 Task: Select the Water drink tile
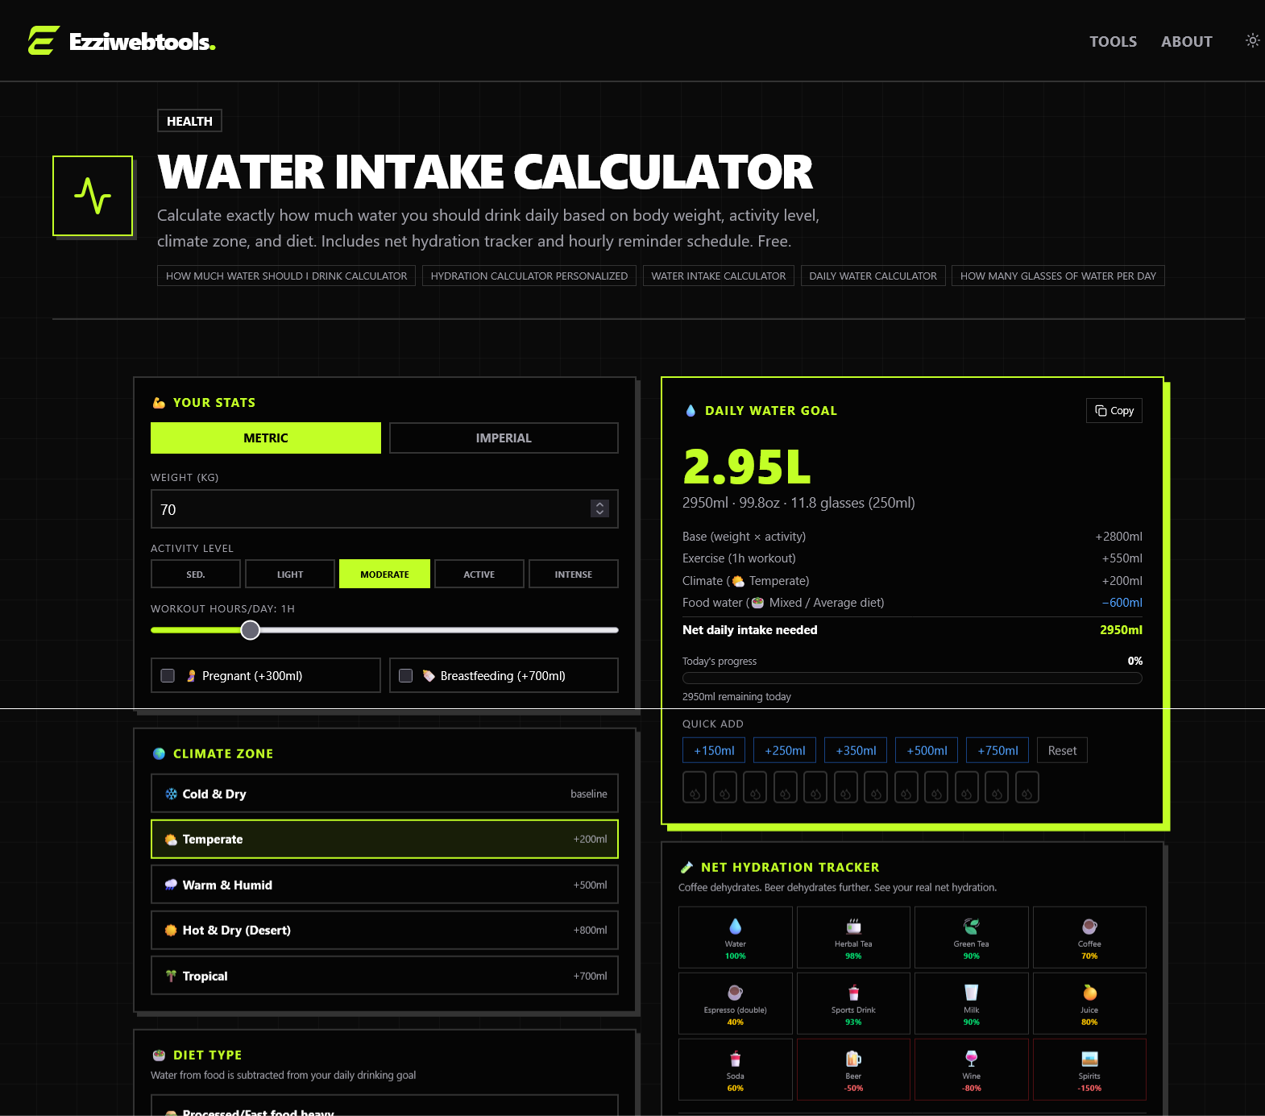click(736, 937)
